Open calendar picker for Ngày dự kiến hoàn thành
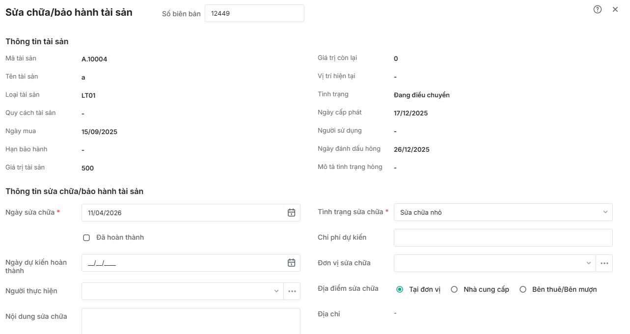This screenshot has height=334, width=630. [291, 263]
